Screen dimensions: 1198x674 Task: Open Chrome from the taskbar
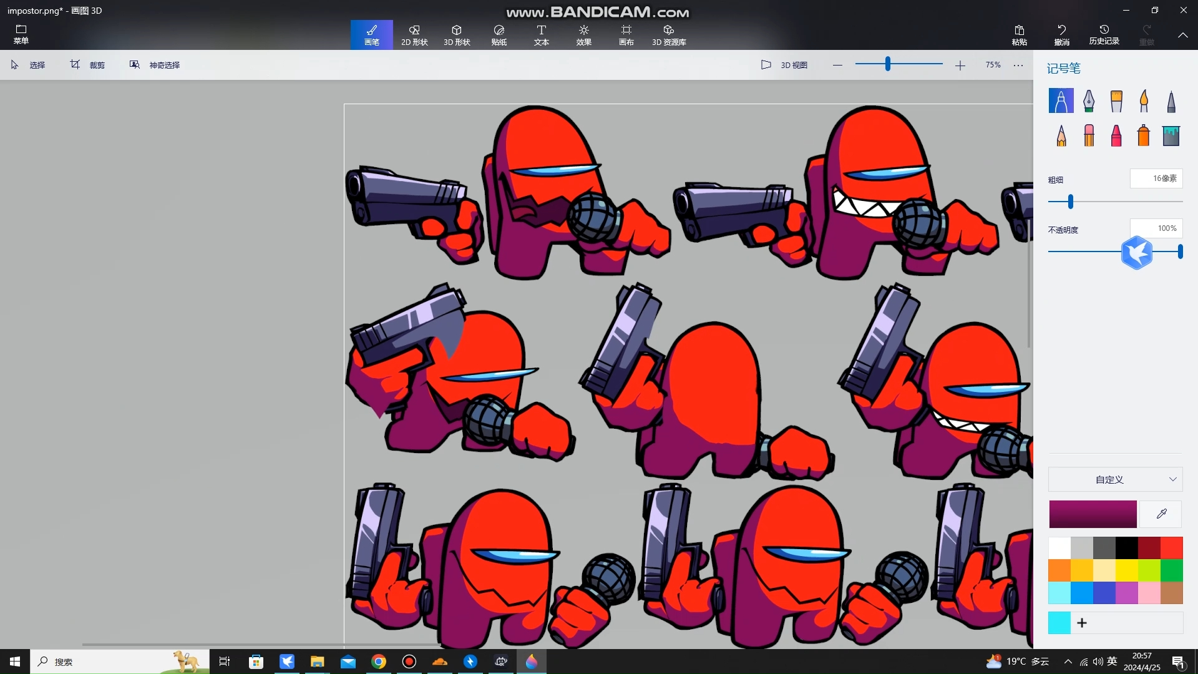[x=379, y=662]
